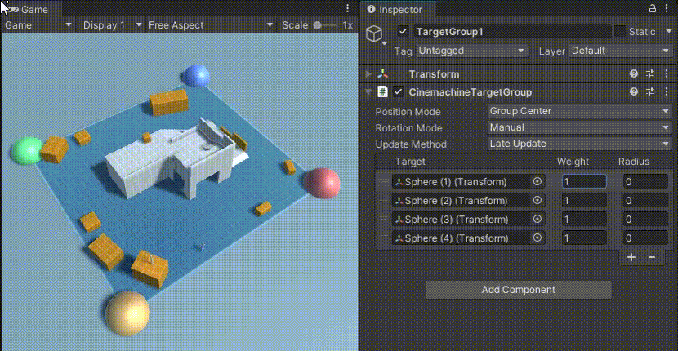Image resolution: width=678 pixels, height=351 pixels.
Task: Toggle the Static checkbox
Action: tap(620, 32)
